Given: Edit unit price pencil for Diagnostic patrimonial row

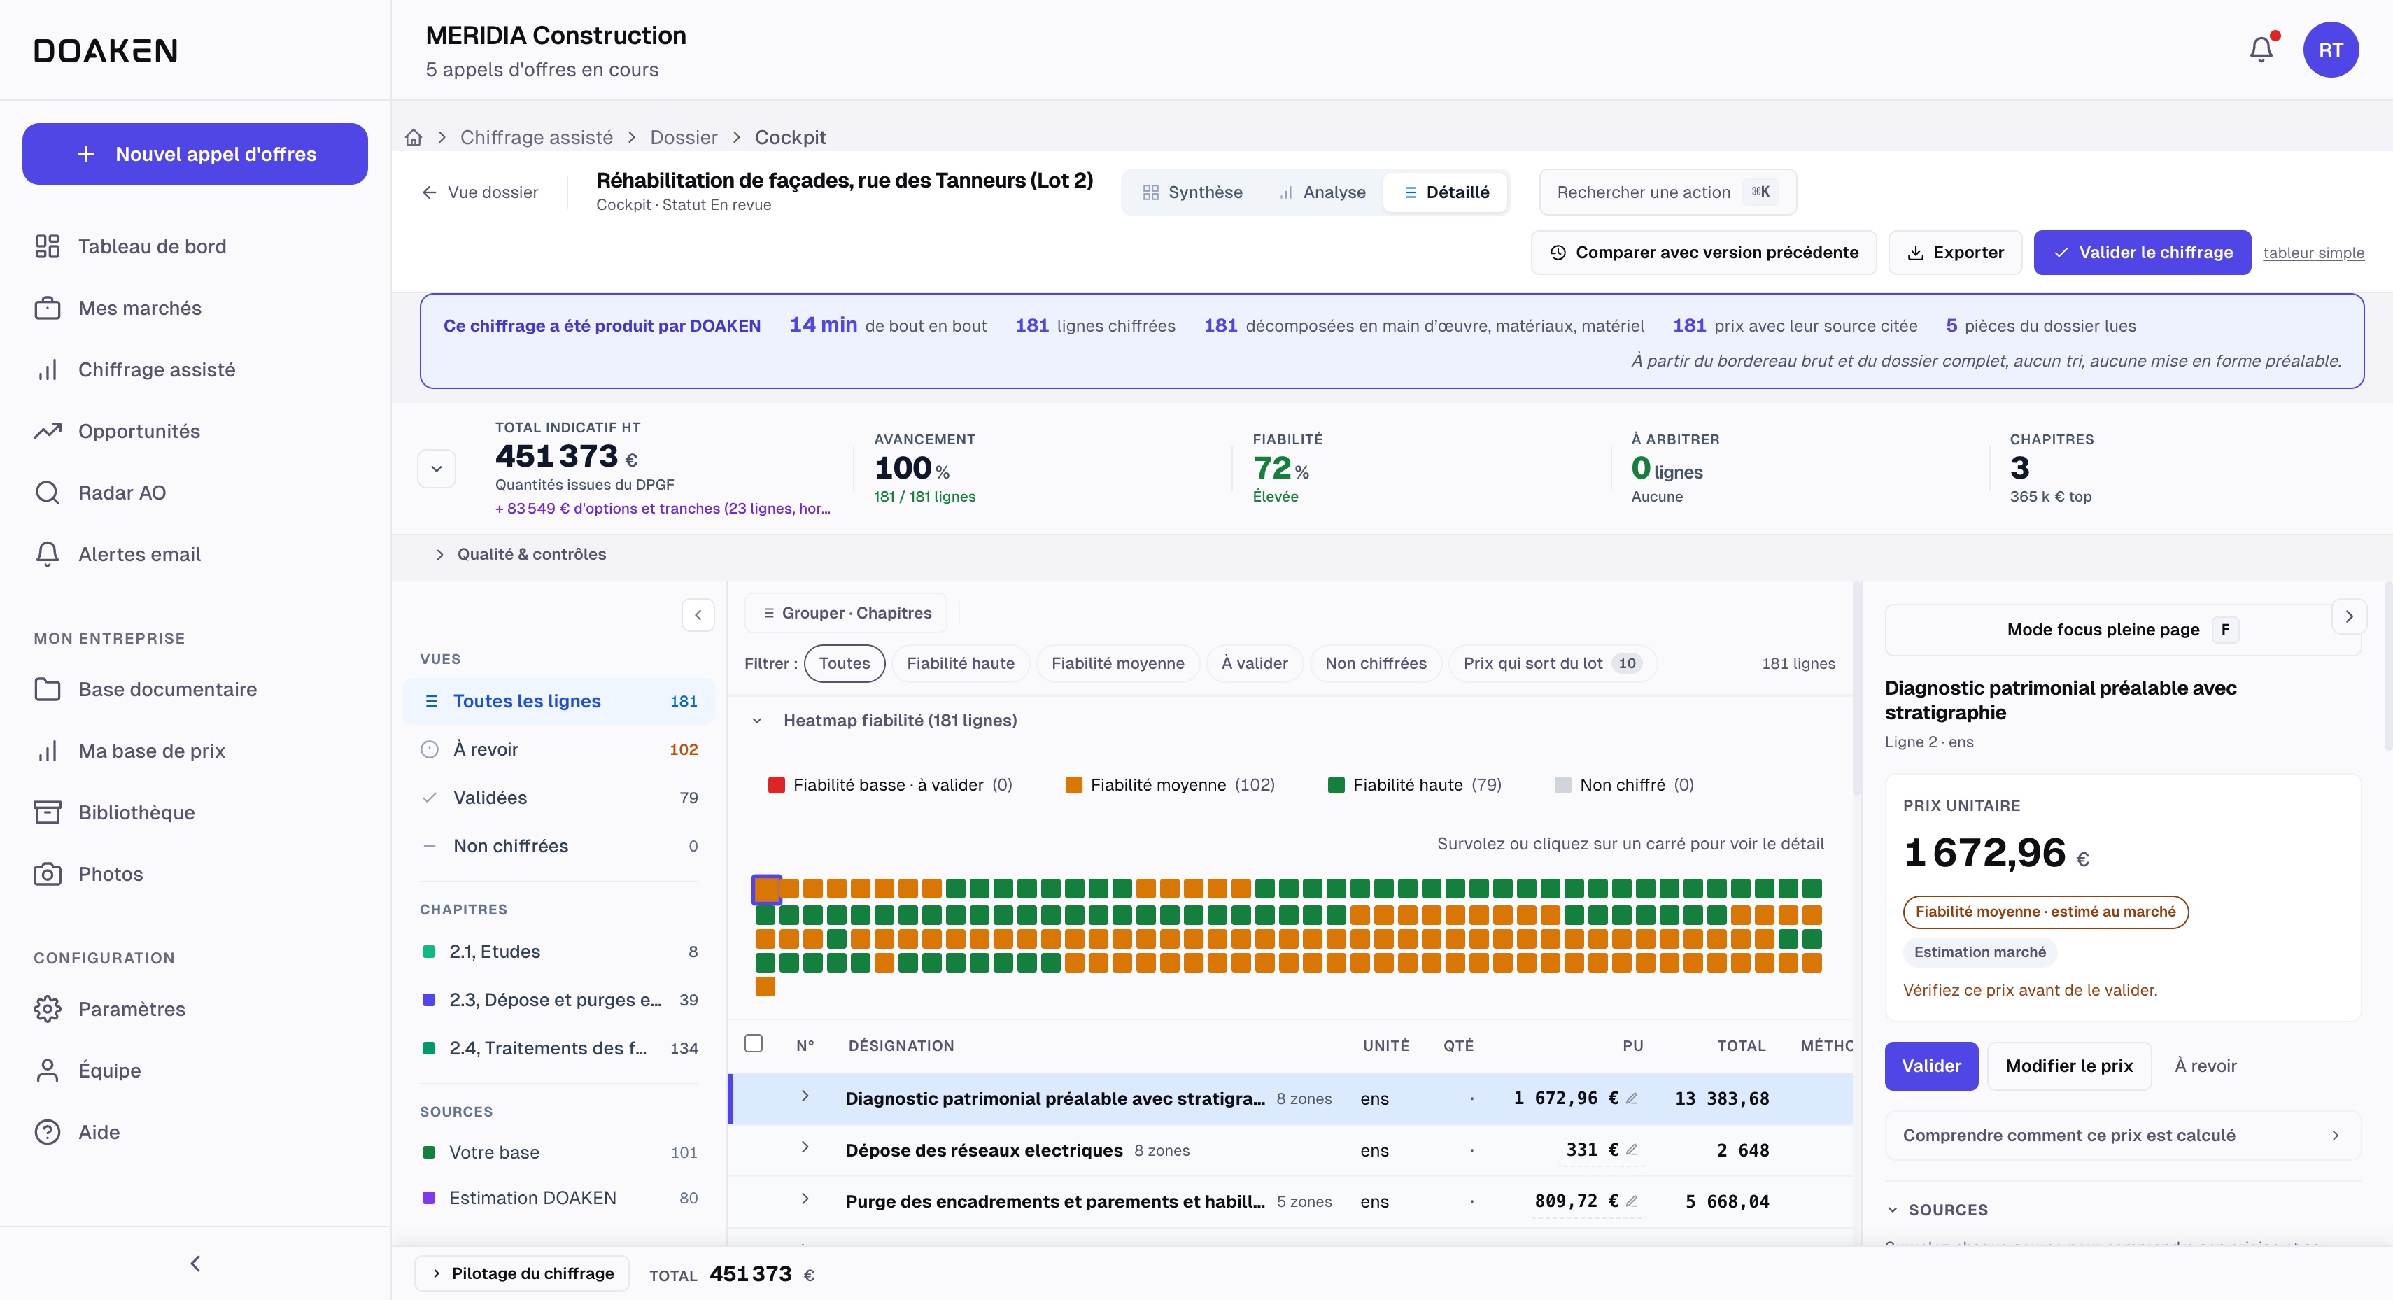Looking at the screenshot, I should (x=1631, y=1098).
